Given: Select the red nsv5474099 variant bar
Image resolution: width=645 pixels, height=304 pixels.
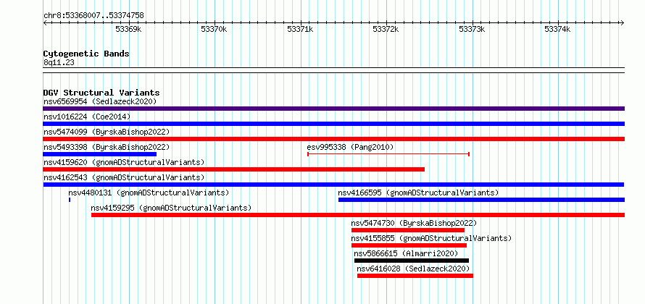Looking at the screenshot, I should [x=333, y=139].
